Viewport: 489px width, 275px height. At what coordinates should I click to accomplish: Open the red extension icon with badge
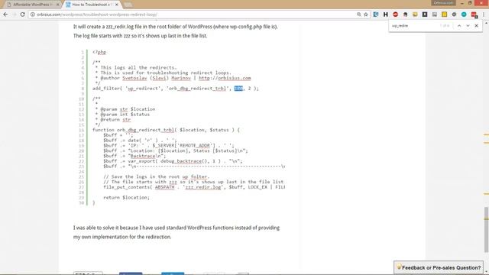point(474,15)
